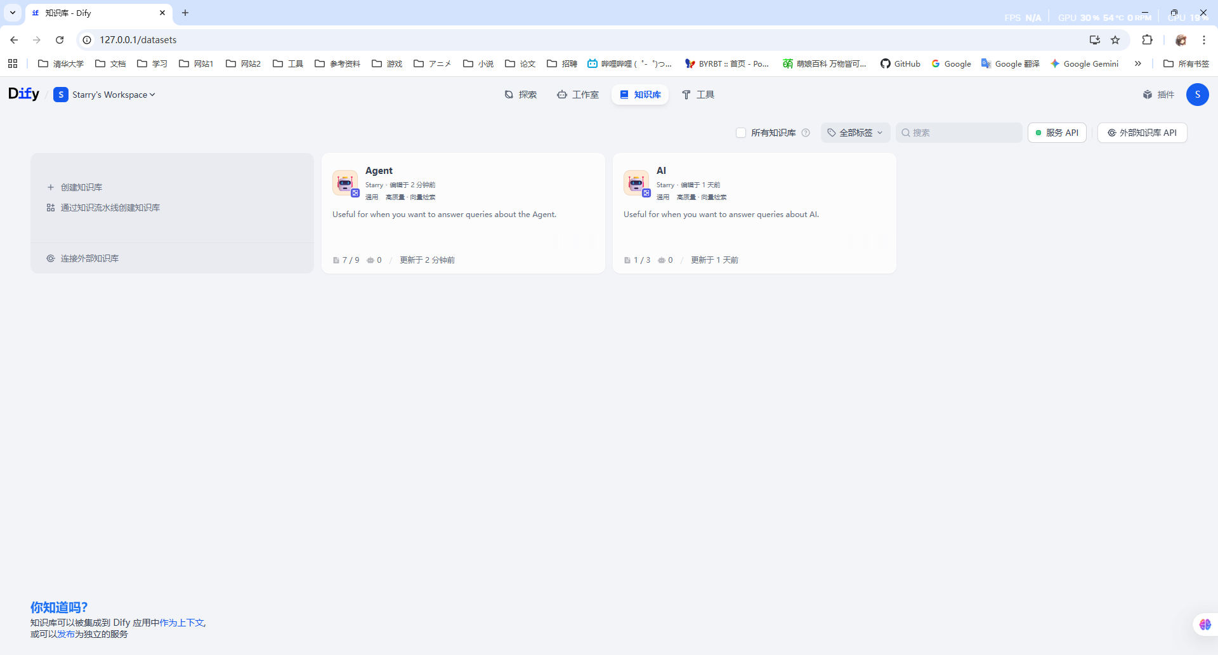Click the AI knowledge base robot icon

click(x=636, y=183)
